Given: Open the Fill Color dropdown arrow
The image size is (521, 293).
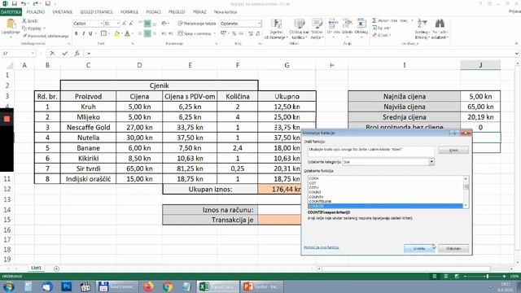Looking at the screenshot, I should point(121,33).
